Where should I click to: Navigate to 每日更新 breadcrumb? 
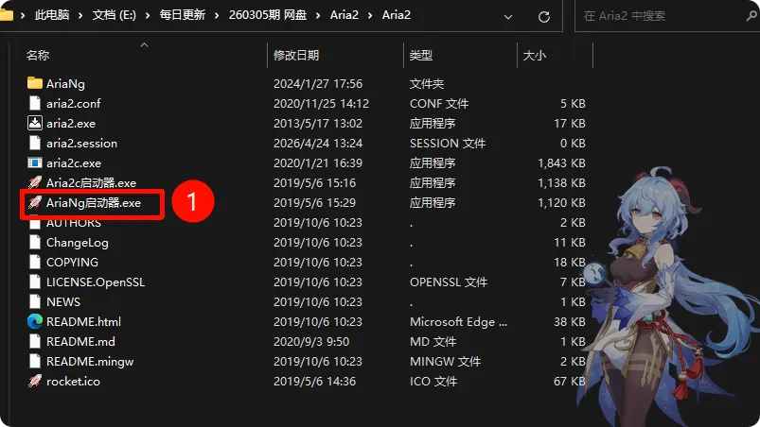(183, 15)
